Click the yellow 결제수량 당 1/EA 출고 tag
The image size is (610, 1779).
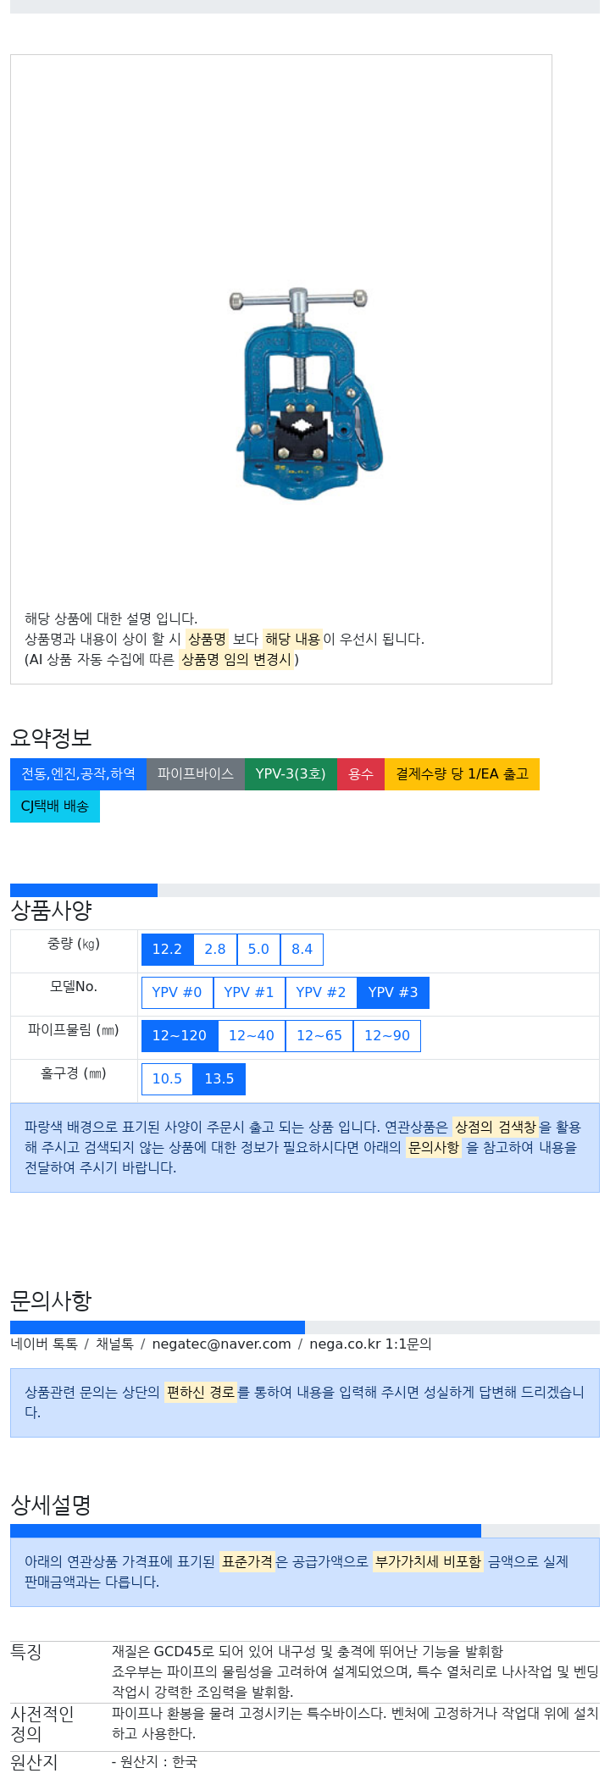click(462, 774)
